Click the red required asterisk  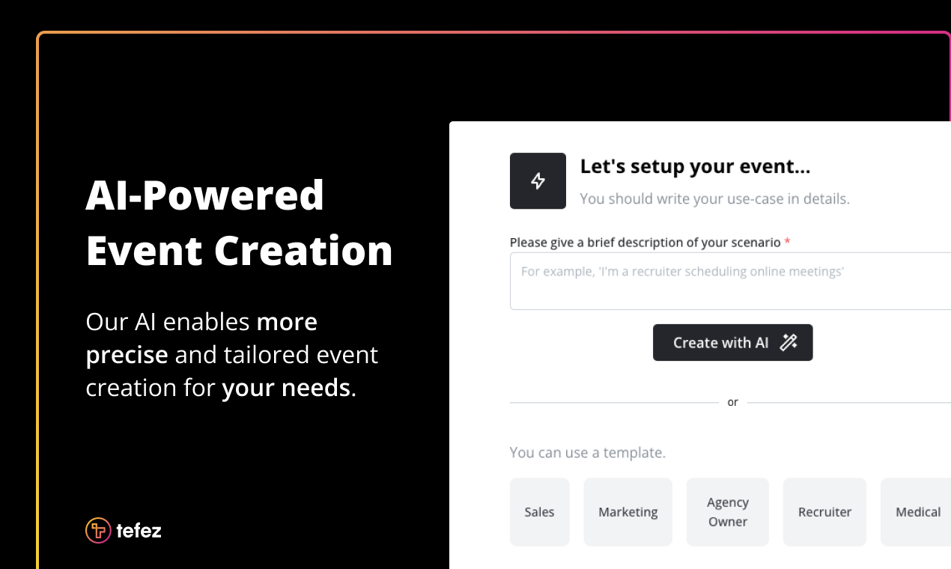(x=787, y=243)
